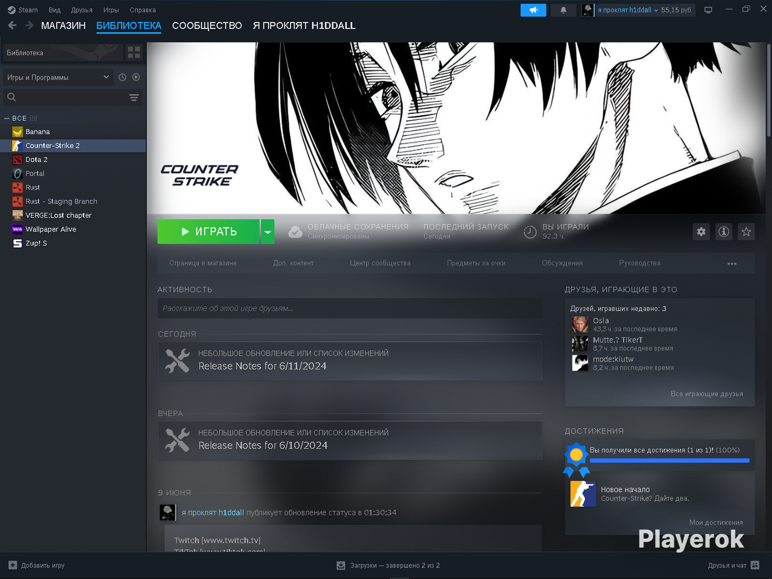Show Counter-Strike 2 game info
Screen dimensions: 772x579
[x=724, y=232]
